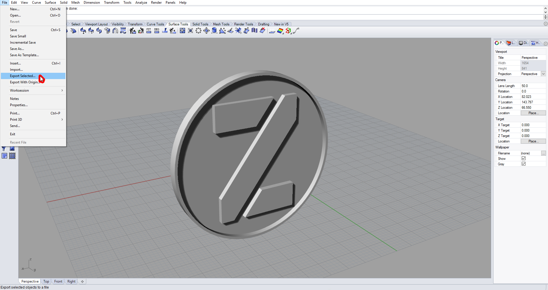Click Place button for camera location

point(533,113)
